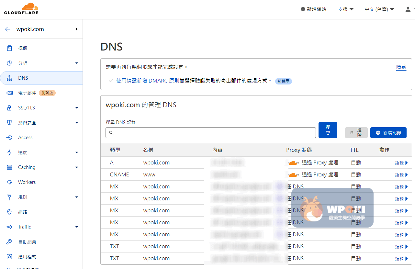Select the 網路 location pin icon
Image resolution: width=415 pixels, height=269 pixels.
pyautogui.click(x=9, y=212)
